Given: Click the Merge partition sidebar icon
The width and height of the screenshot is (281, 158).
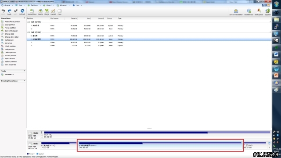Looking at the screenshot, I should 2,28.
